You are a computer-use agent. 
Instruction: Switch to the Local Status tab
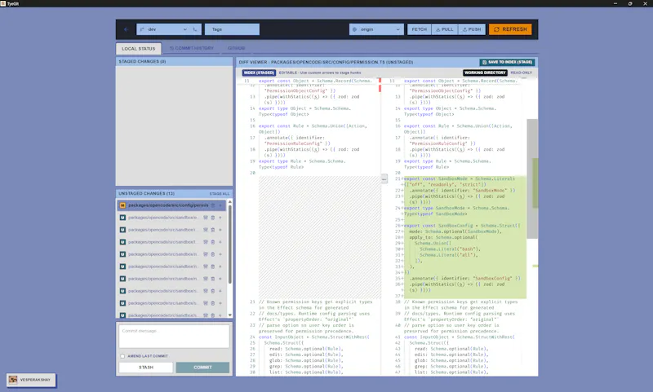click(139, 49)
